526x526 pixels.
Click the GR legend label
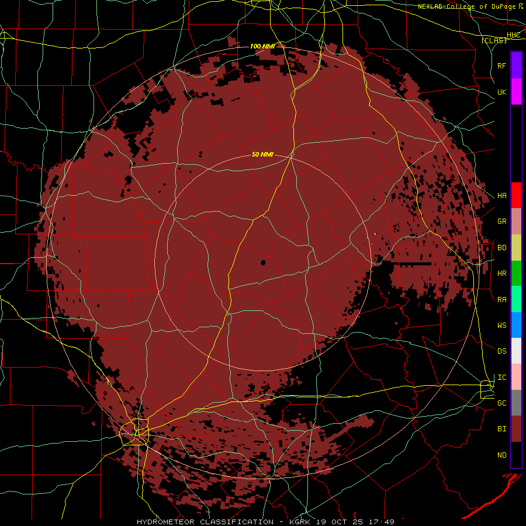point(502,222)
